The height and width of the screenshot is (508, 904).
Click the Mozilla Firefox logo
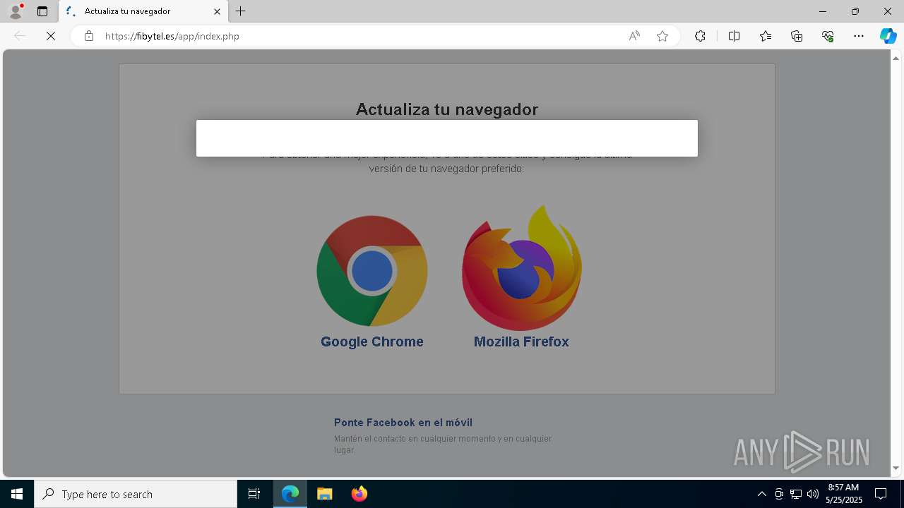[x=521, y=268]
